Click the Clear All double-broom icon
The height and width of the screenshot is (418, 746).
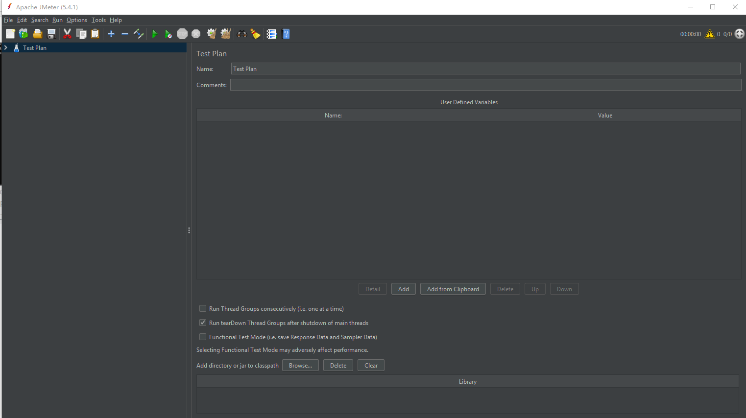point(225,34)
